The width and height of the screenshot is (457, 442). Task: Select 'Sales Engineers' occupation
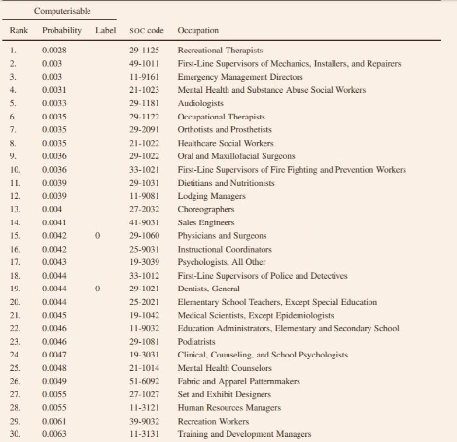(x=206, y=222)
